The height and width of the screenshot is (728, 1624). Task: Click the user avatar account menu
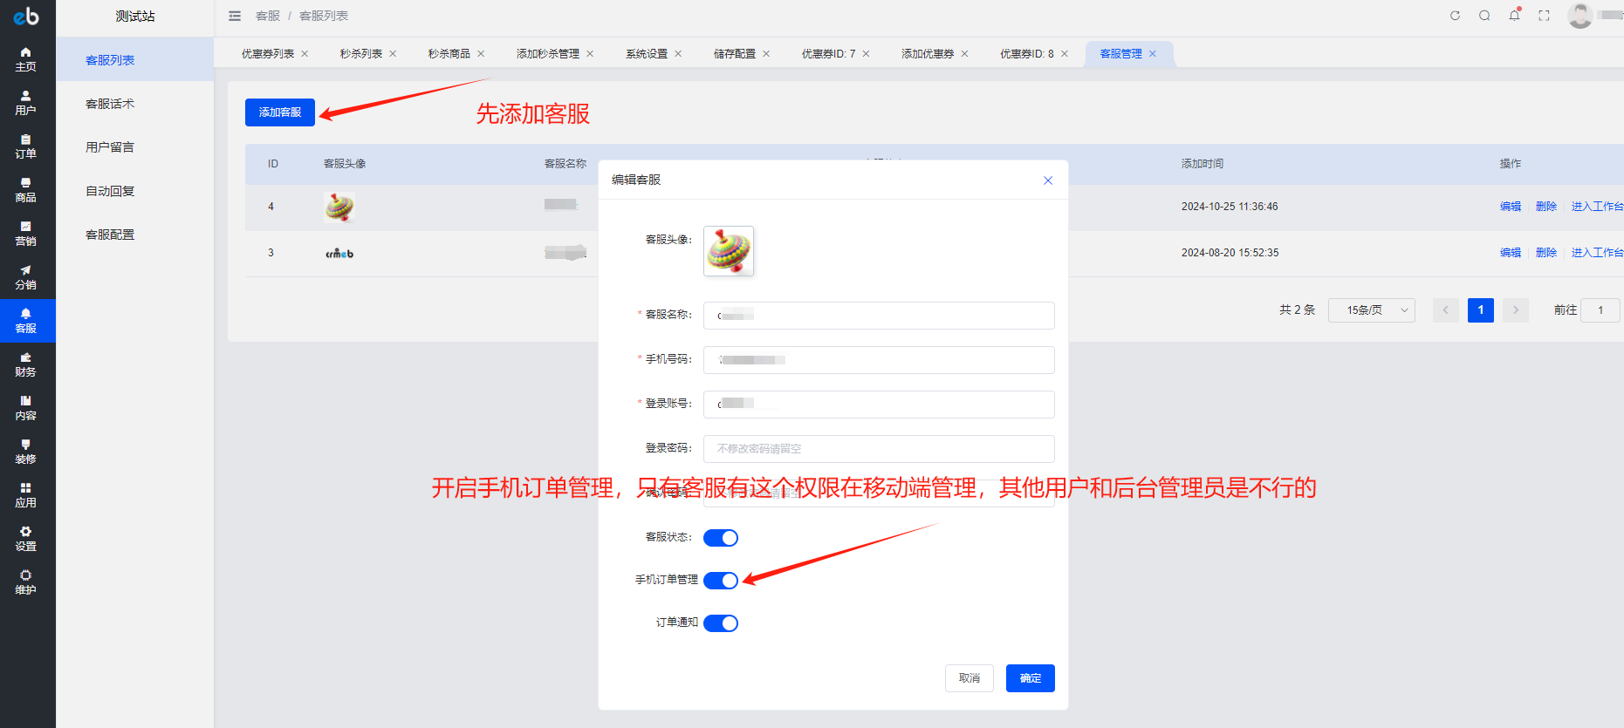[x=1579, y=16]
